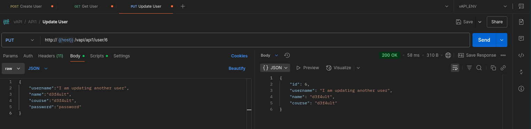Open Save options dropdown arrow
The image size is (531, 129).
tap(480, 22)
